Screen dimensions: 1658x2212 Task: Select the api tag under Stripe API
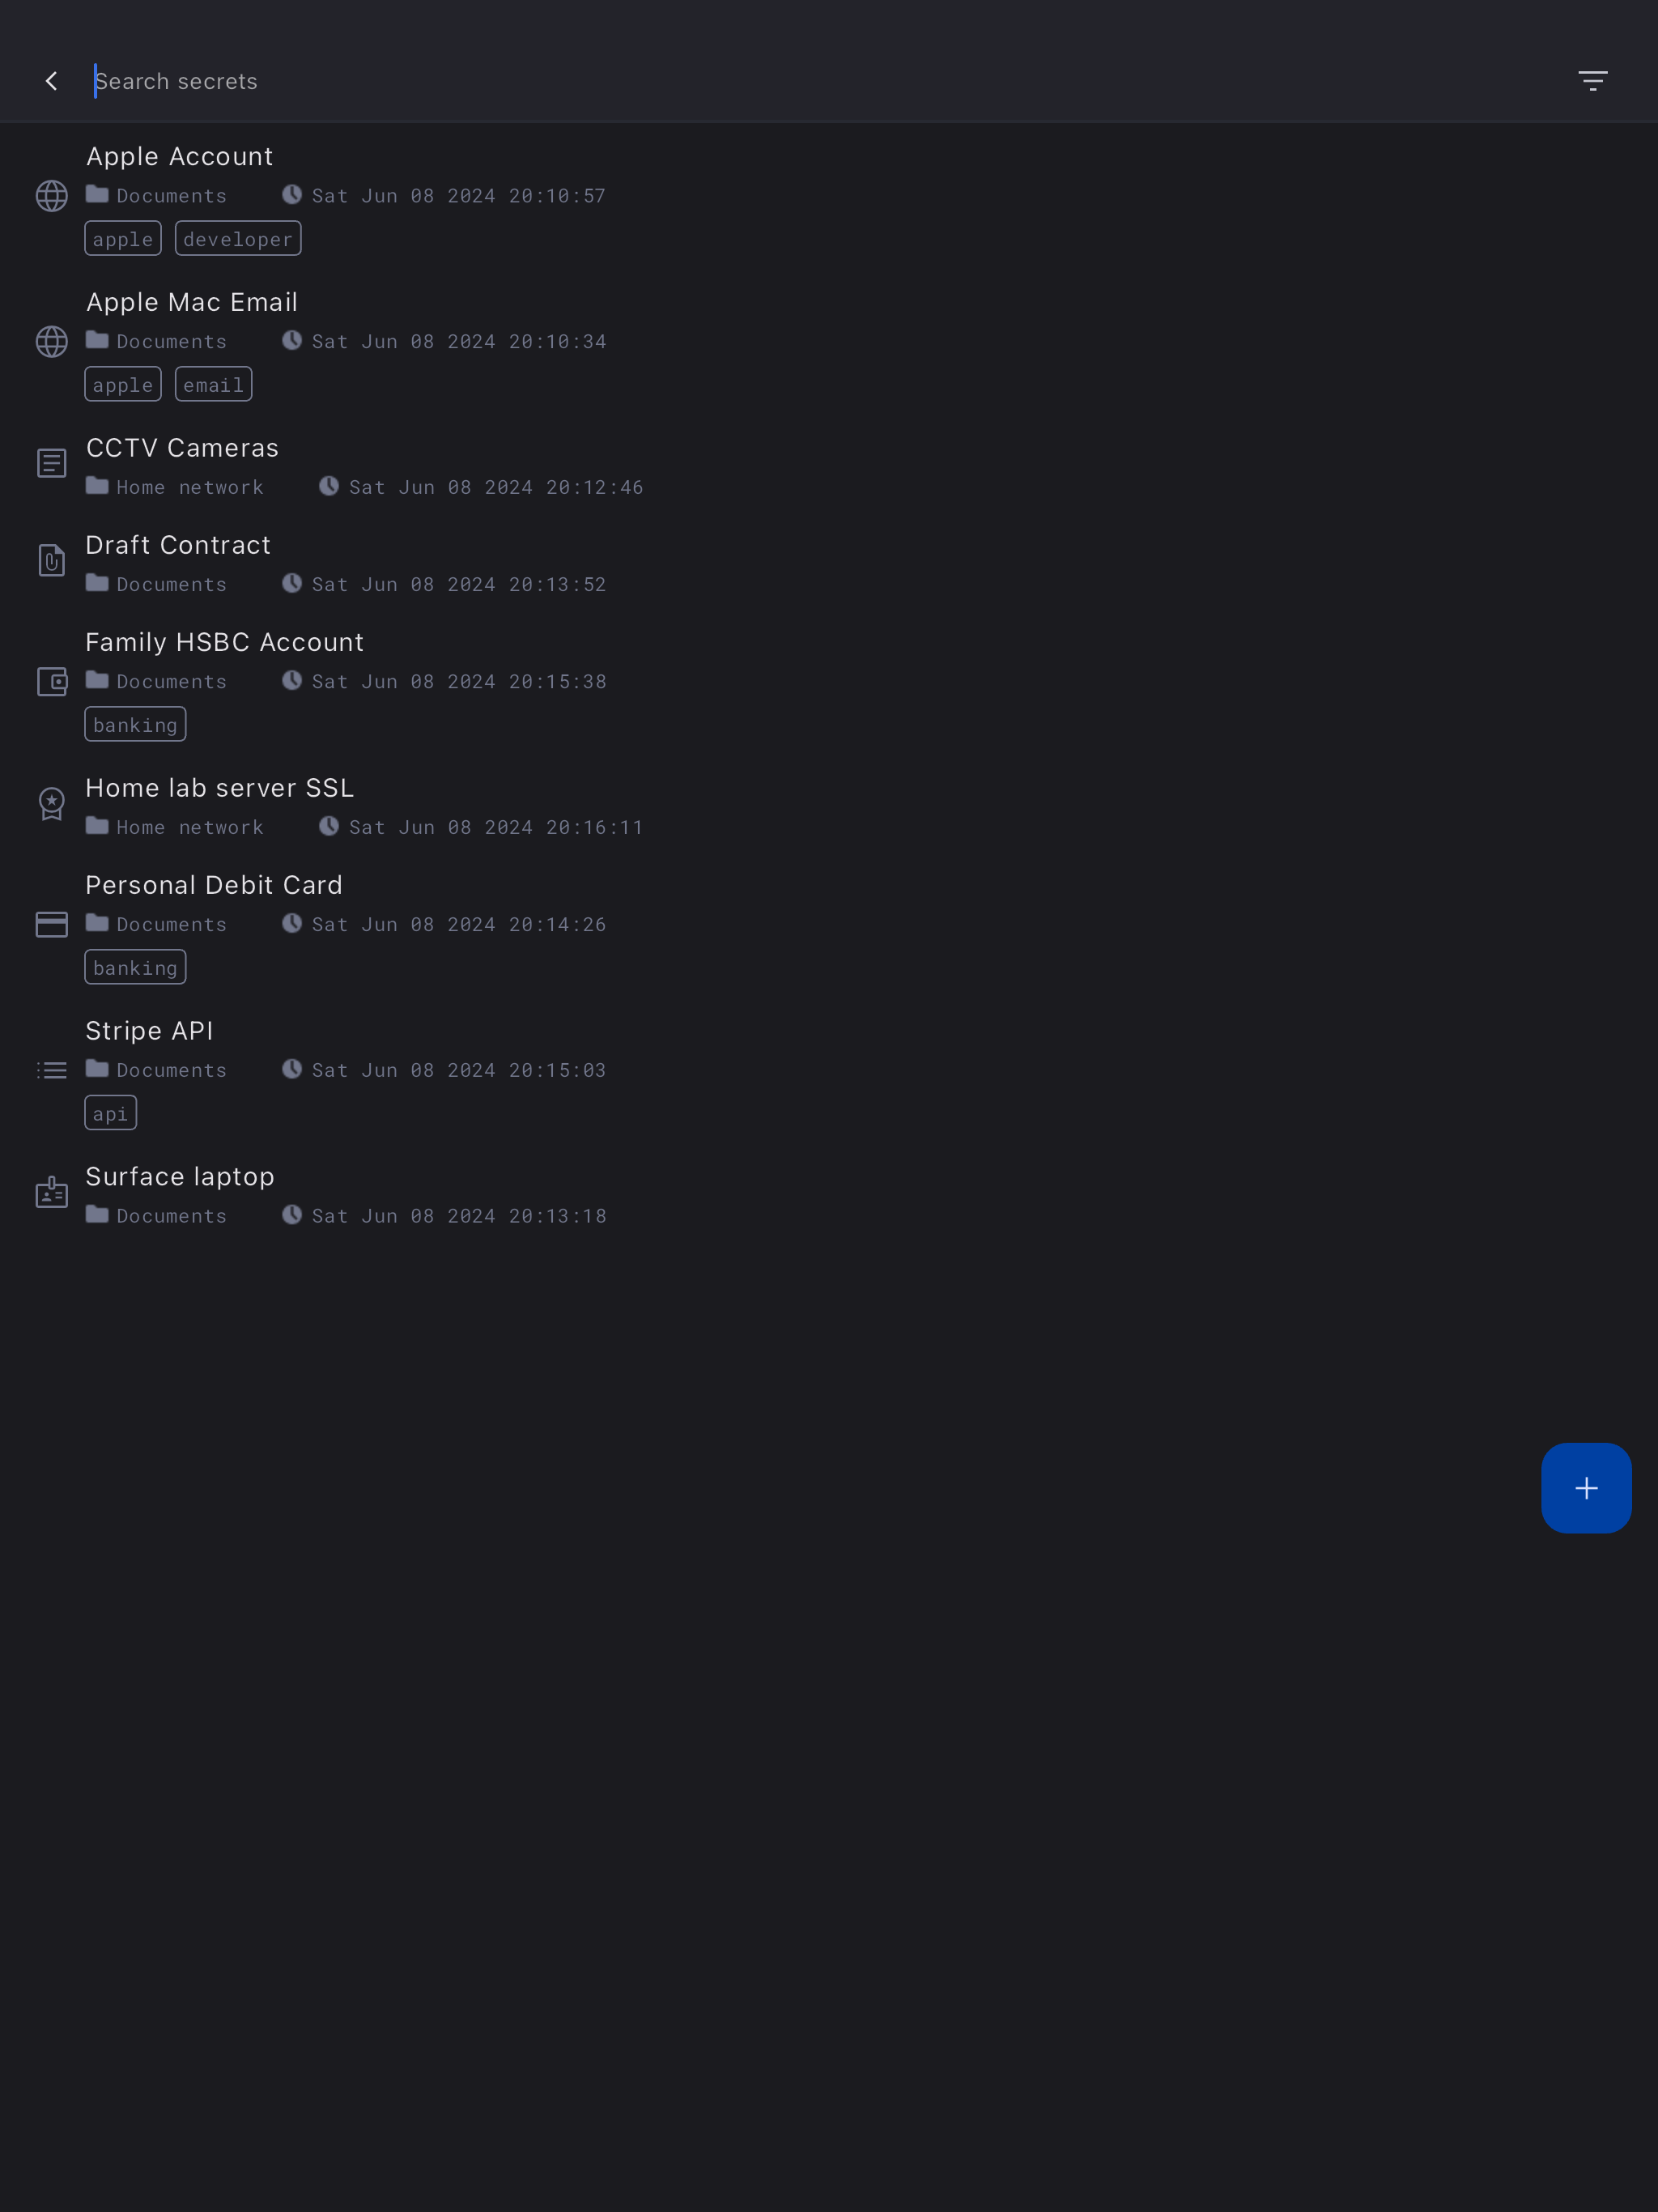click(x=111, y=1113)
